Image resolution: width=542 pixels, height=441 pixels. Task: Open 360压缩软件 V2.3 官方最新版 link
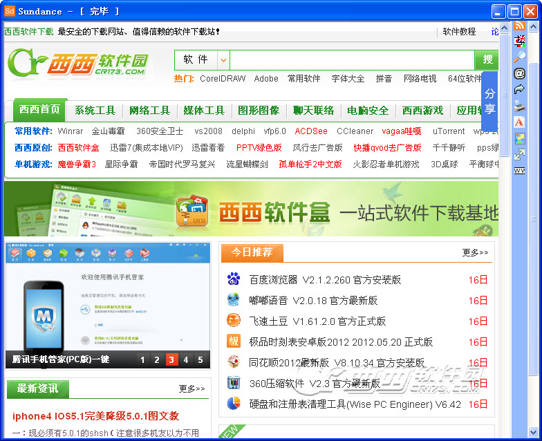pos(315,383)
